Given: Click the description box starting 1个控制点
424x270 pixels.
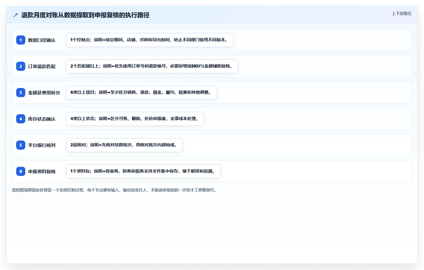Looking at the screenshot, I should pyautogui.click(x=150, y=40).
